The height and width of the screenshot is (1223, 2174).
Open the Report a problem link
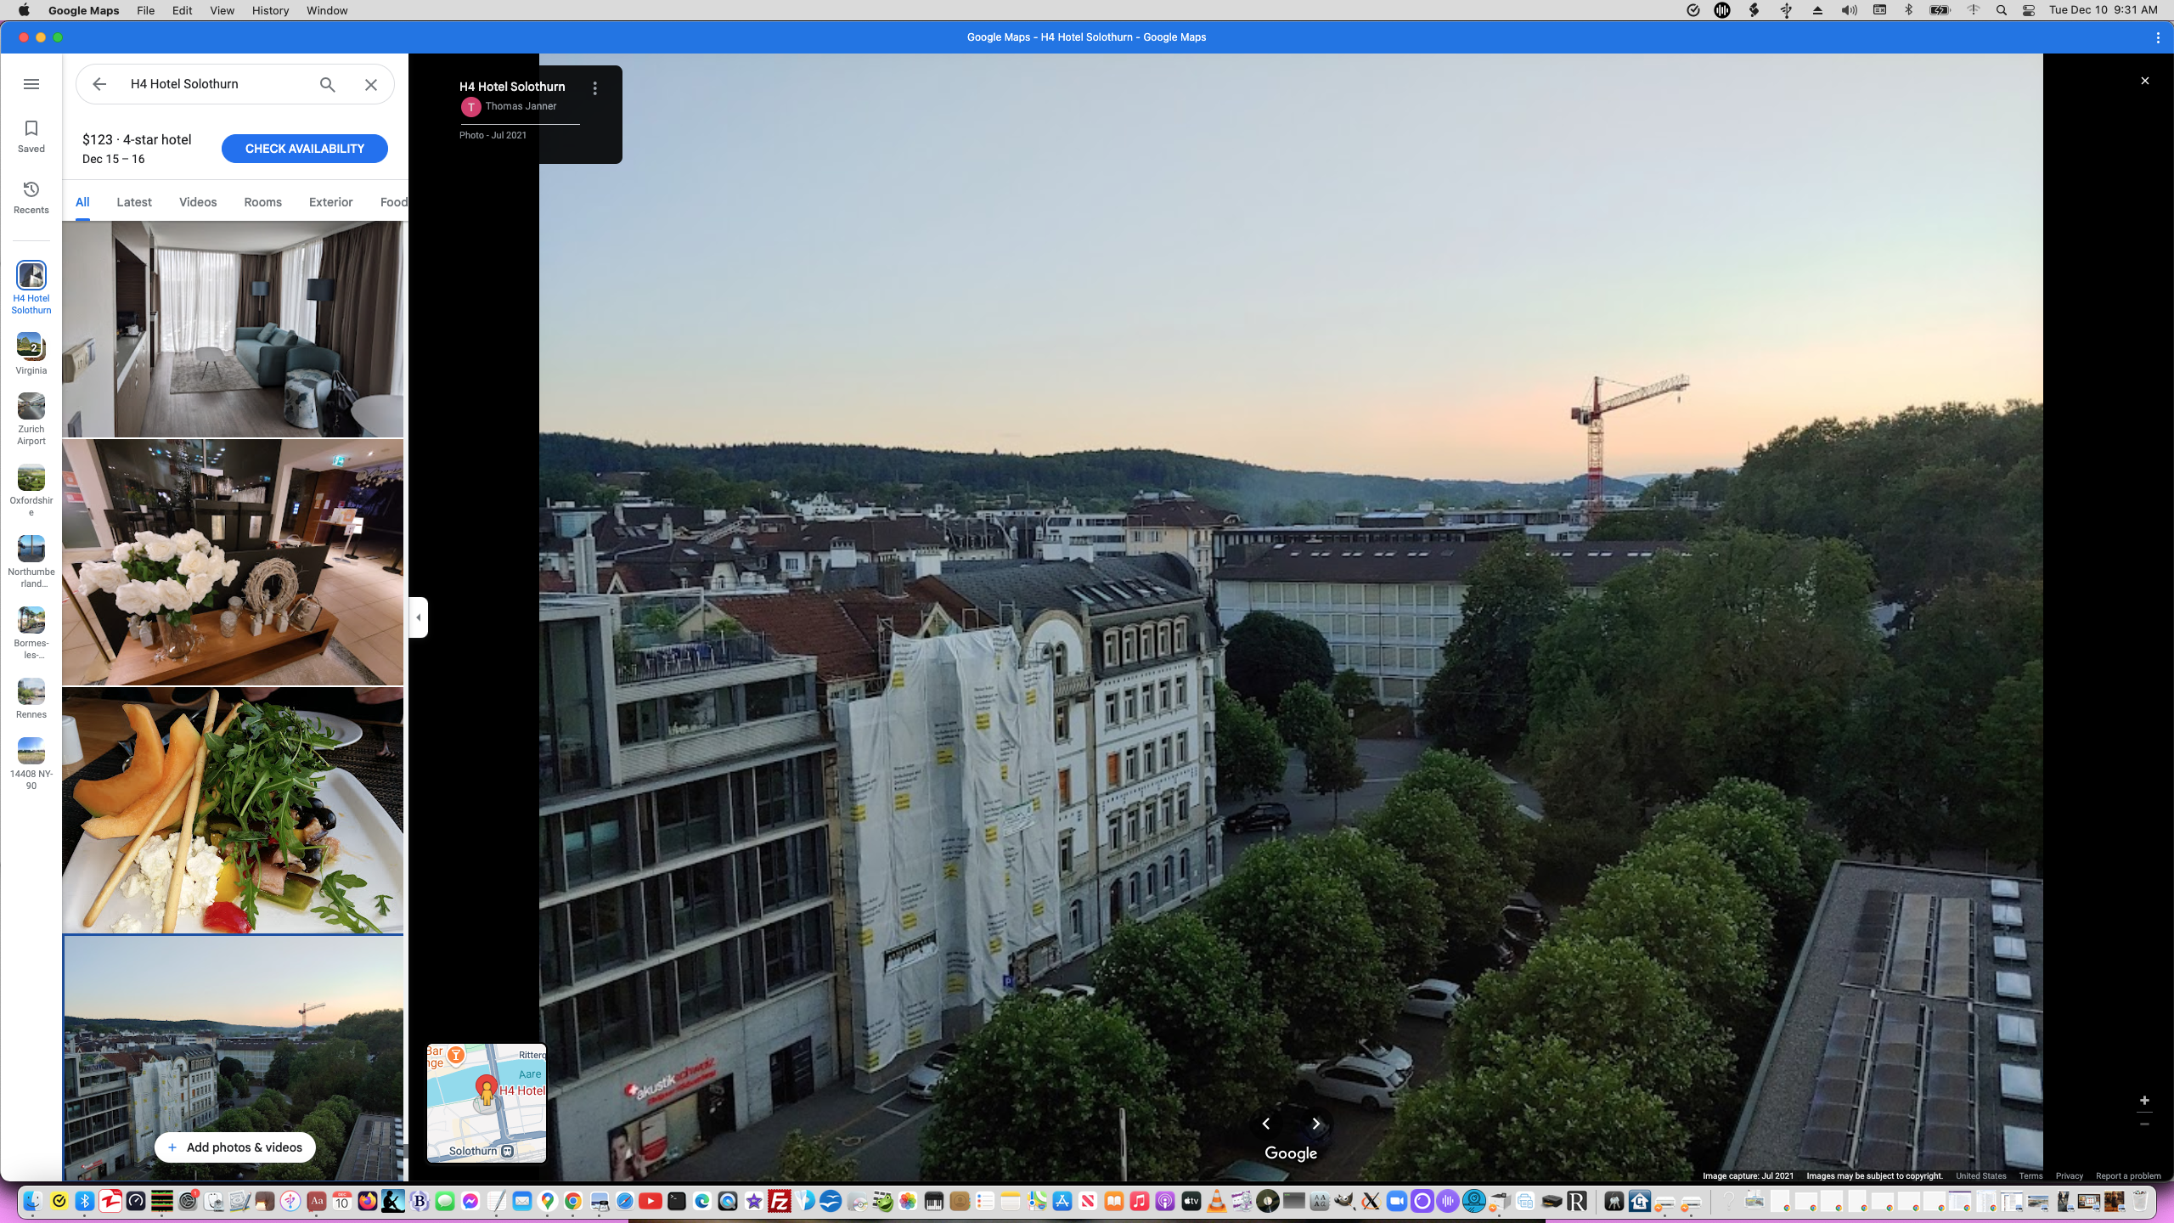pos(2127,1176)
